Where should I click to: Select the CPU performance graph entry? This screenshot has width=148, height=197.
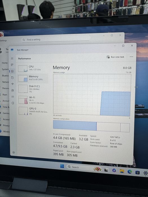coord(33,68)
